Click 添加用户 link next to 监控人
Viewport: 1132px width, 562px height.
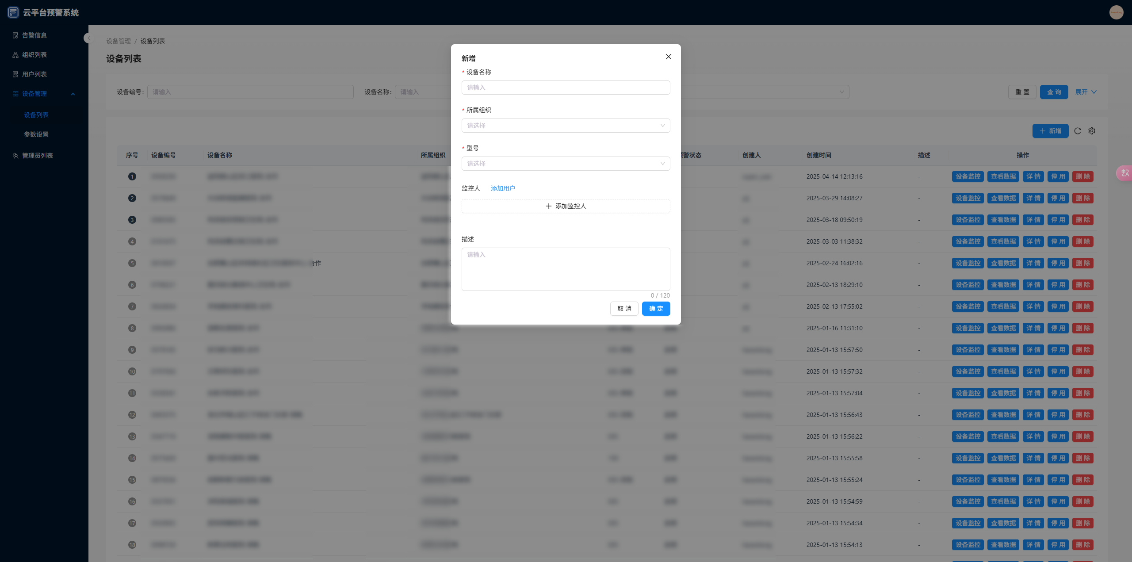point(503,188)
